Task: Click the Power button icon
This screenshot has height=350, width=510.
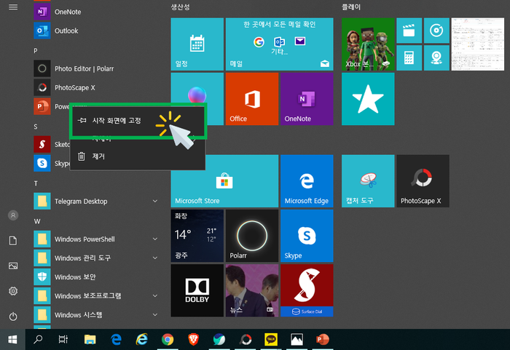Action: click(x=13, y=317)
